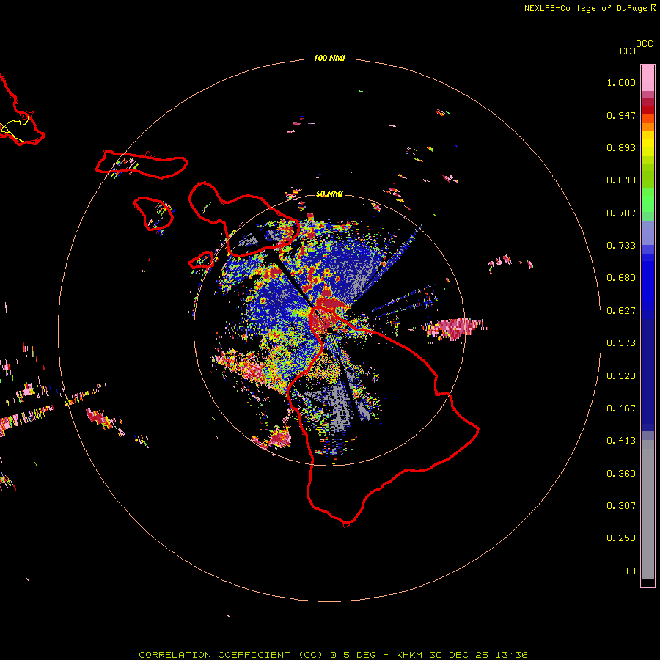
Task: Click the bright green colorbar segment
Action: click(648, 200)
